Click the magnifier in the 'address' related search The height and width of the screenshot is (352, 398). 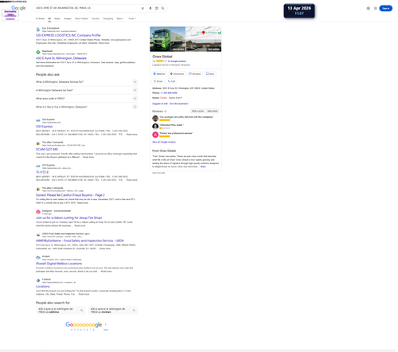[82, 311]
